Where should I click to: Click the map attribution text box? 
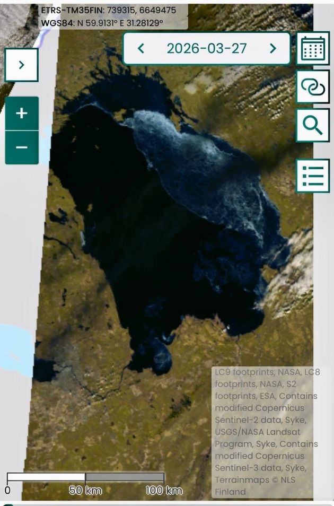click(267, 432)
